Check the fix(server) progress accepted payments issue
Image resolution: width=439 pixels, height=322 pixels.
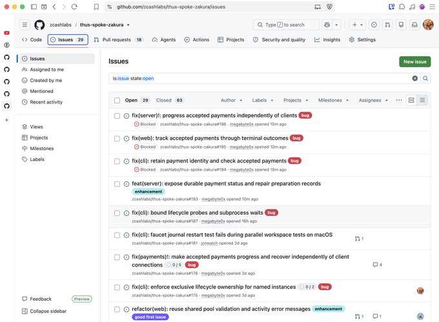[117, 116]
